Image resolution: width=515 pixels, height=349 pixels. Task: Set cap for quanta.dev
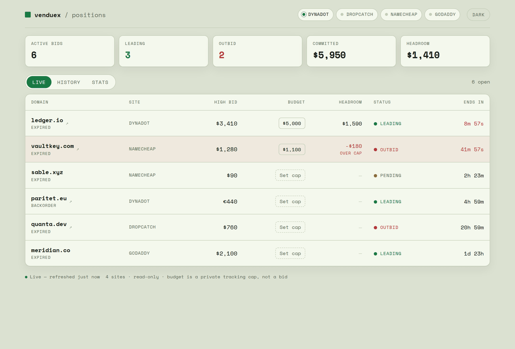[290, 227]
